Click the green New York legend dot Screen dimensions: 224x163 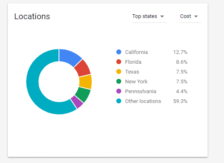119,81
